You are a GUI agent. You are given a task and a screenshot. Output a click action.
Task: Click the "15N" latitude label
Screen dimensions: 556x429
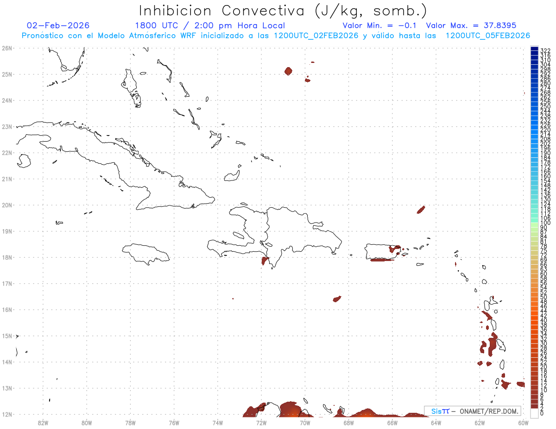(6, 336)
